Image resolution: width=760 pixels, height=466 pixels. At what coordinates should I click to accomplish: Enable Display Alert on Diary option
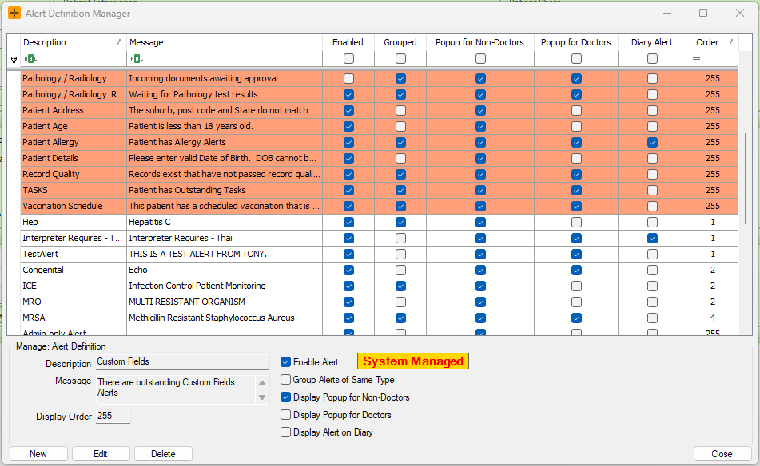[286, 432]
